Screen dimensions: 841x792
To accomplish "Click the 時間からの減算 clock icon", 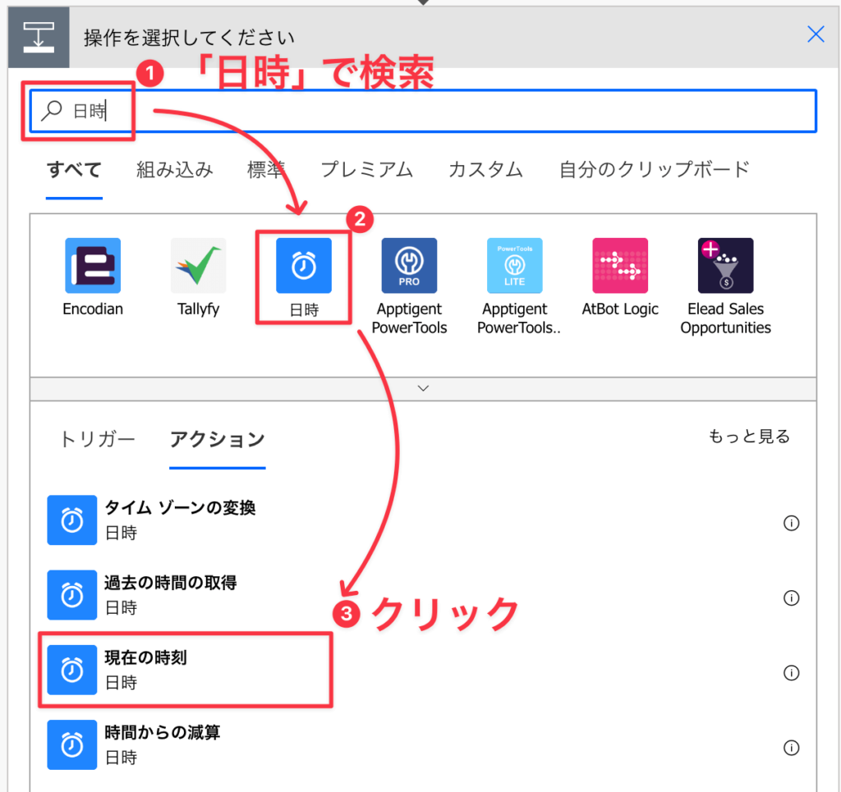I will pyautogui.click(x=72, y=745).
